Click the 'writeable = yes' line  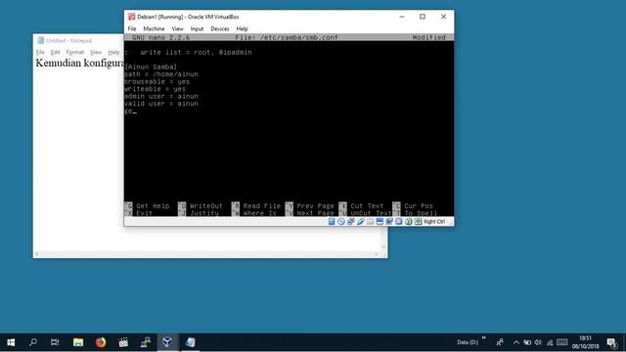pyautogui.click(x=156, y=89)
